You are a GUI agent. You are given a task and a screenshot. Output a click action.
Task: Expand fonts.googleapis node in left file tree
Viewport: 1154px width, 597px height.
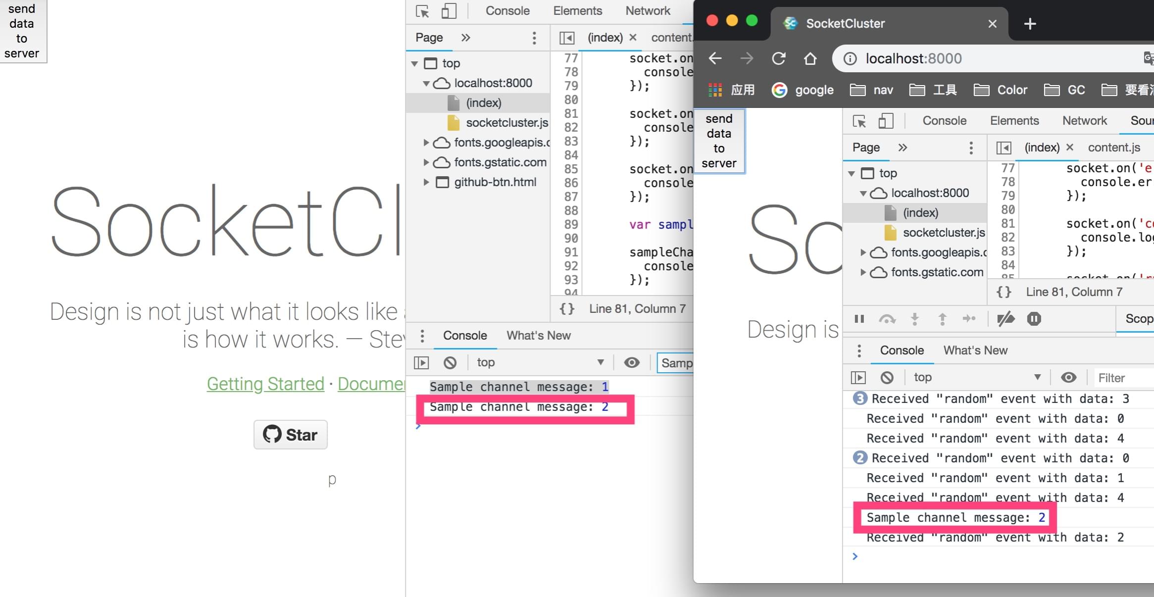click(426, 143)
